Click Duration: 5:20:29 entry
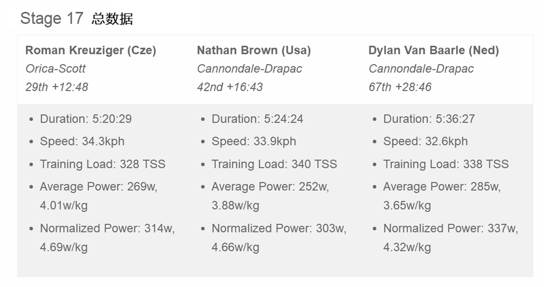Viewport: 544px width, 287px height. coord(86,119)
